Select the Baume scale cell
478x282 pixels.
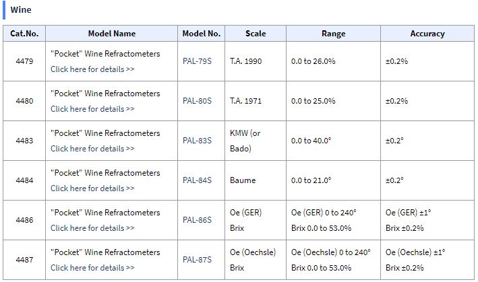[256, 180]
